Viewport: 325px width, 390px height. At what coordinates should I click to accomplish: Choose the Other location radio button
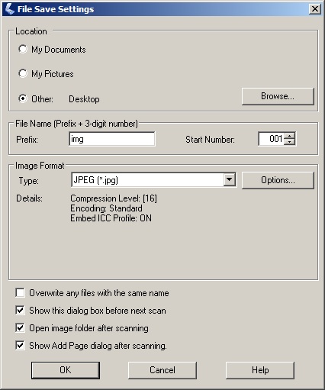click(23, 98)
